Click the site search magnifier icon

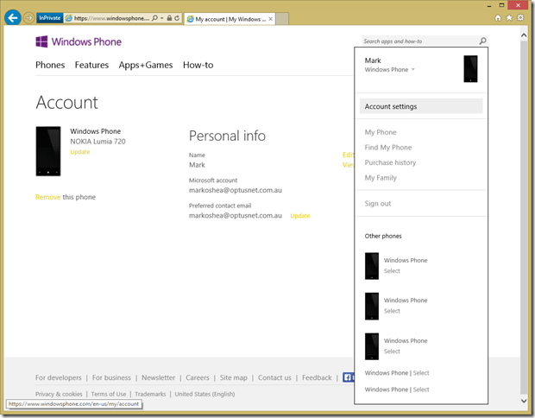[x=482, y=41]
